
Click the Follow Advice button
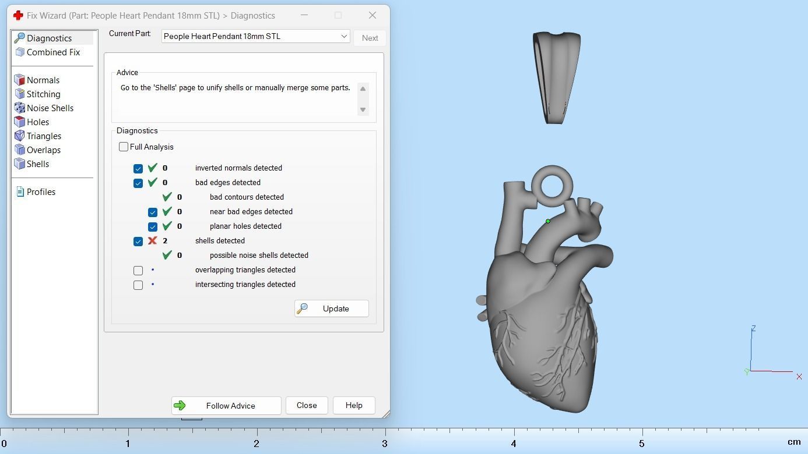226,406
